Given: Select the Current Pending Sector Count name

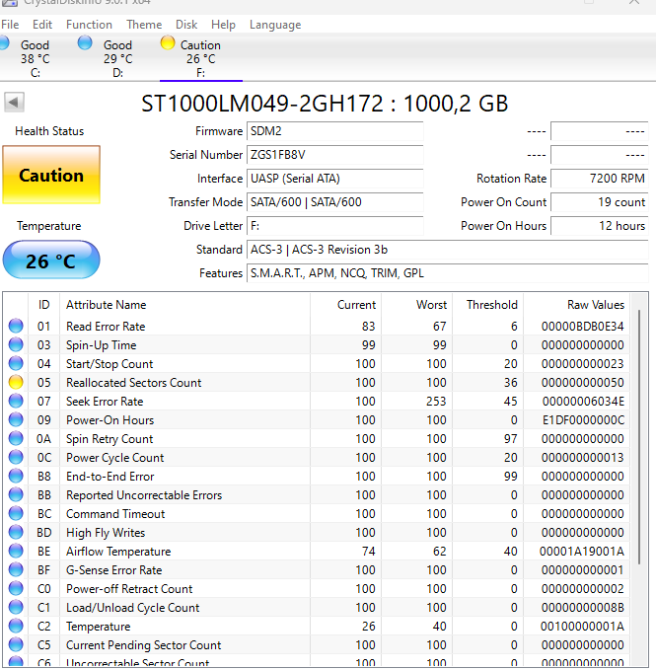Looking at the screenshot, I should (143, 645).
